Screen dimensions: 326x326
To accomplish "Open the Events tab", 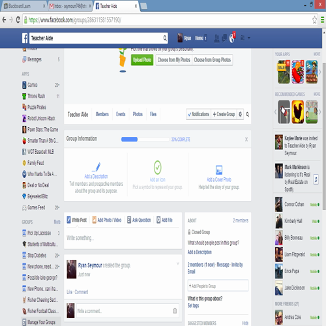I will 121,114.
